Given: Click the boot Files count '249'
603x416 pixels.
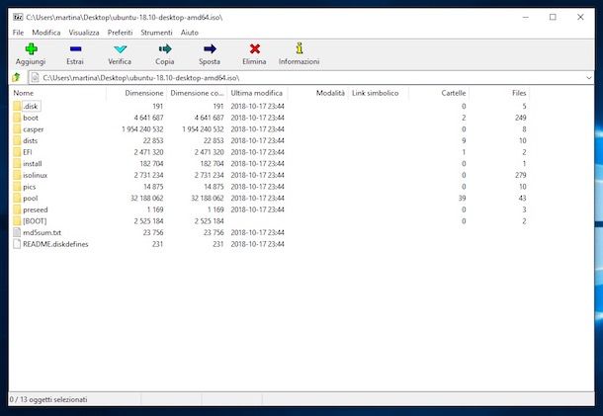Looking at the screenshot, I should 521,118.
